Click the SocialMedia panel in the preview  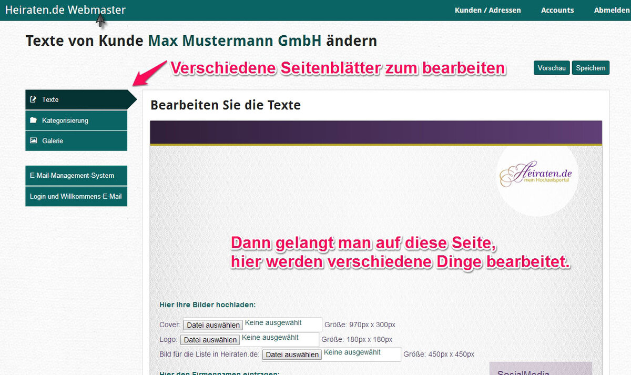pyautogui.click(x=541, y=369)
